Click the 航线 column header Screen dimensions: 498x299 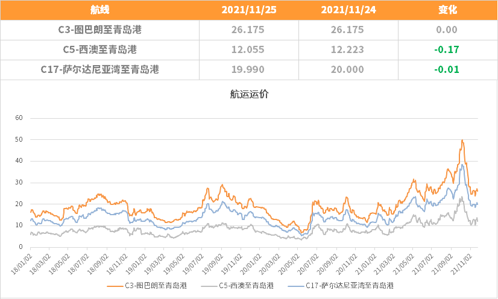tap(100, 10)
